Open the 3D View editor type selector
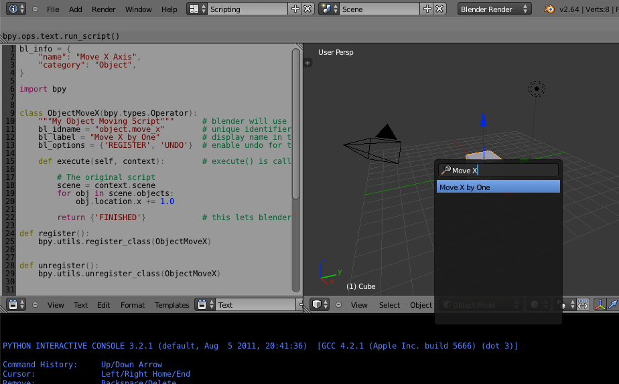Screen dimensions: 619x384 (320, 305)
